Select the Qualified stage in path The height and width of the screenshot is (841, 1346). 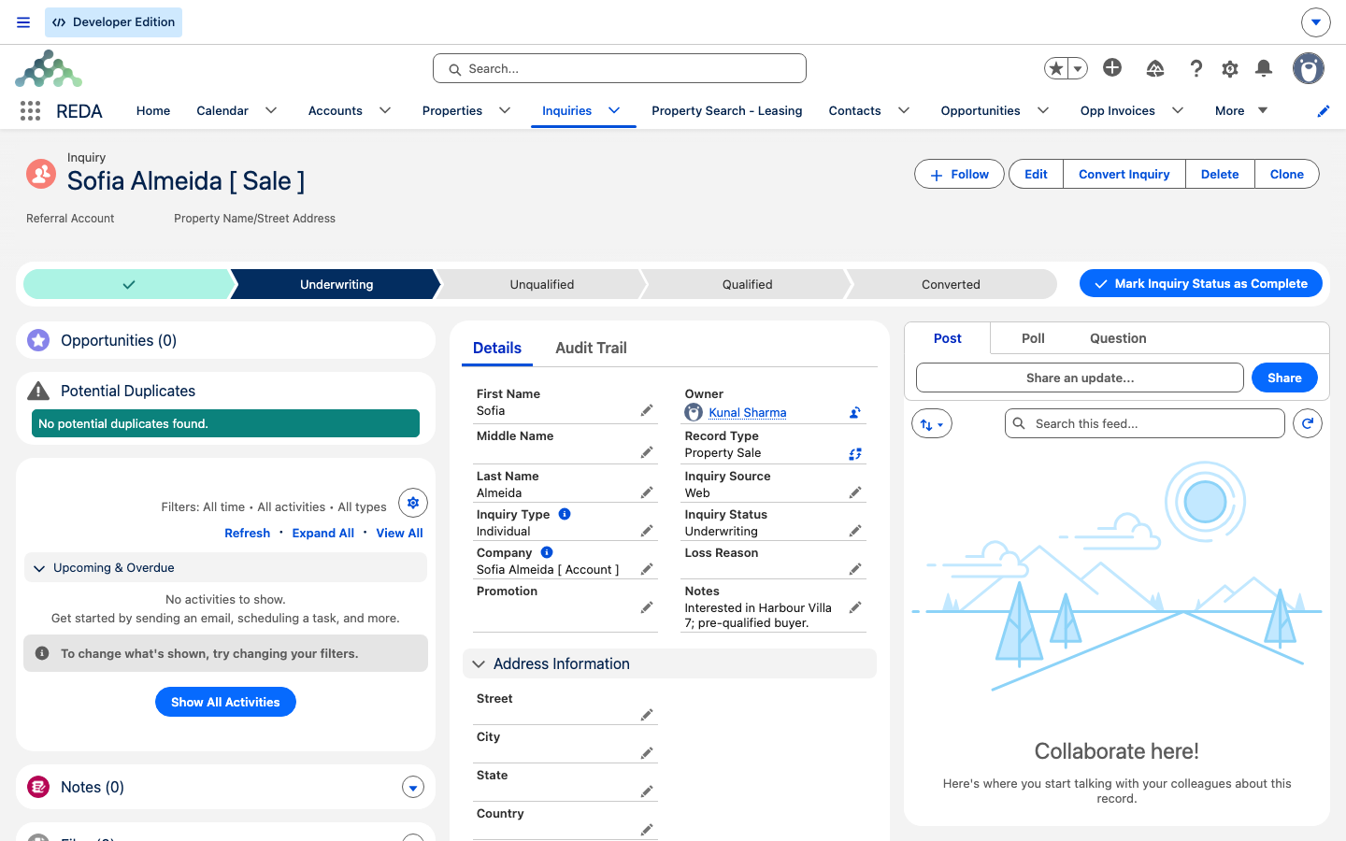pos(748,284)
